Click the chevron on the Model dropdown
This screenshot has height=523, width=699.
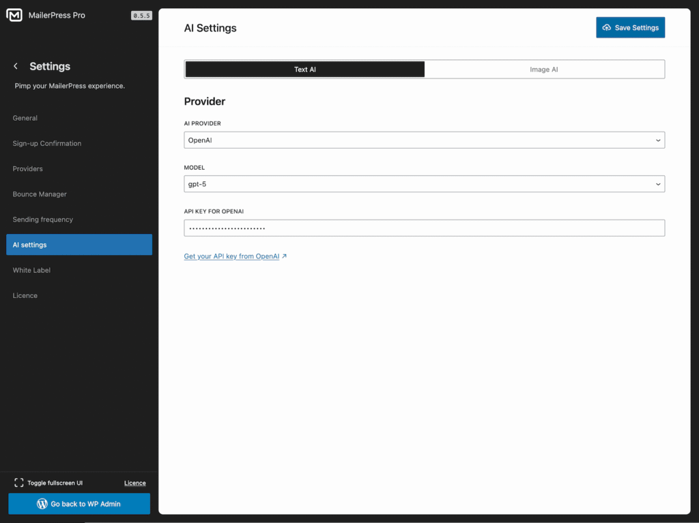(657, 183)
